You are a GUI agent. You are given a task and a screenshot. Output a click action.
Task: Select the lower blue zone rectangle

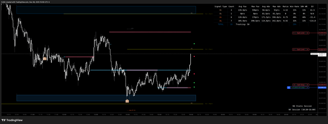[x=106, y=98]
